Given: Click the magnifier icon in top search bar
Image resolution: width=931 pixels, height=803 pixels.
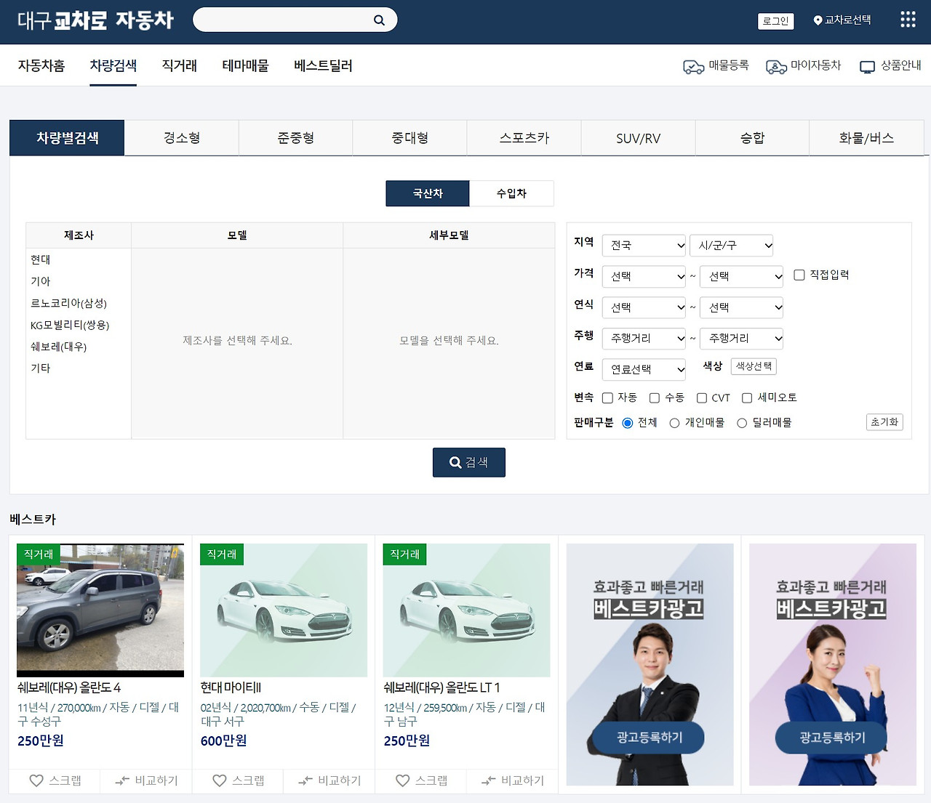Looking at the screenshot, I should 379,20.
